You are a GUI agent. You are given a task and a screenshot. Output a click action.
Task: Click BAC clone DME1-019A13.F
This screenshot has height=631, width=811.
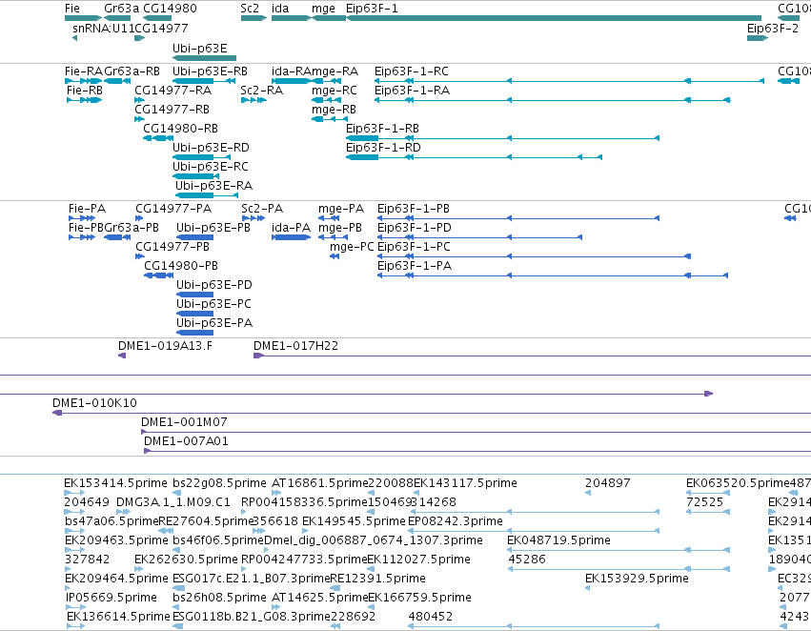[x=165, y=345]
